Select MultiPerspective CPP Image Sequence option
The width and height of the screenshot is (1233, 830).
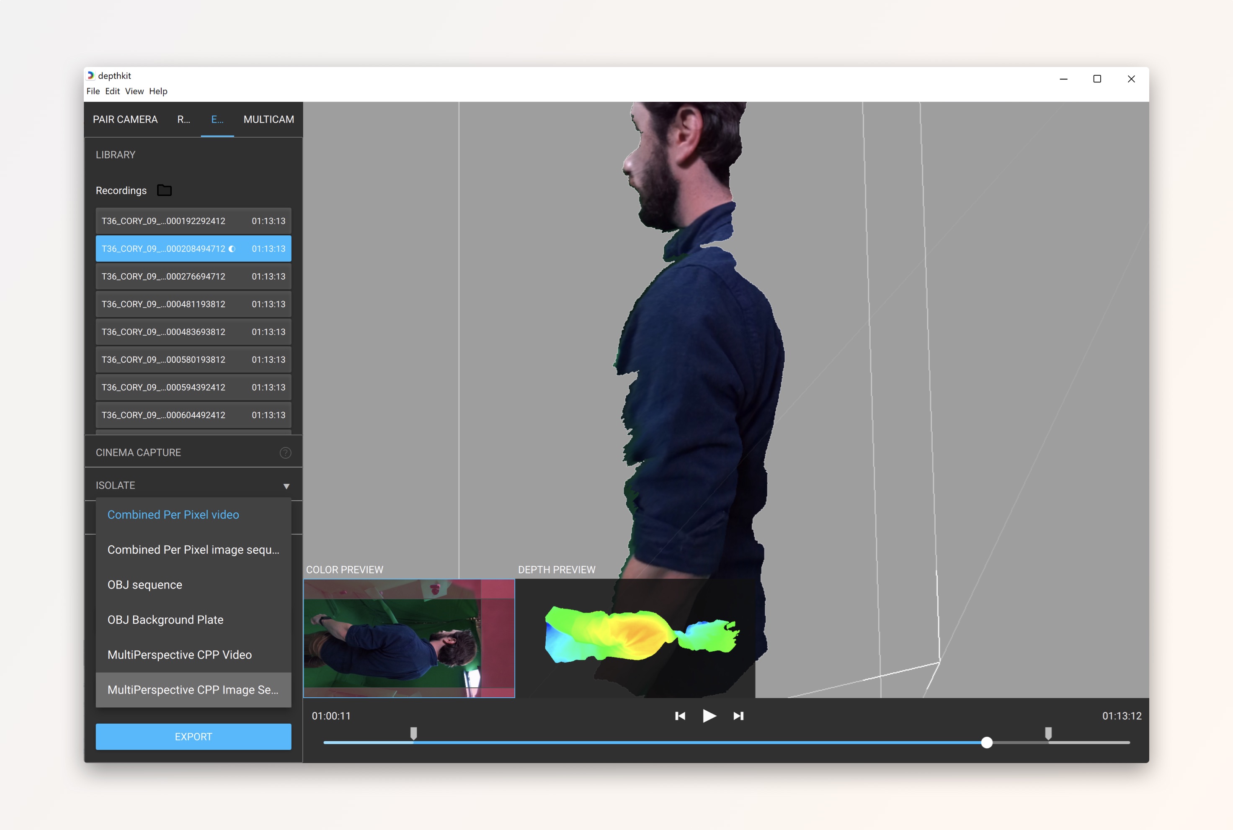coord(193,690)
